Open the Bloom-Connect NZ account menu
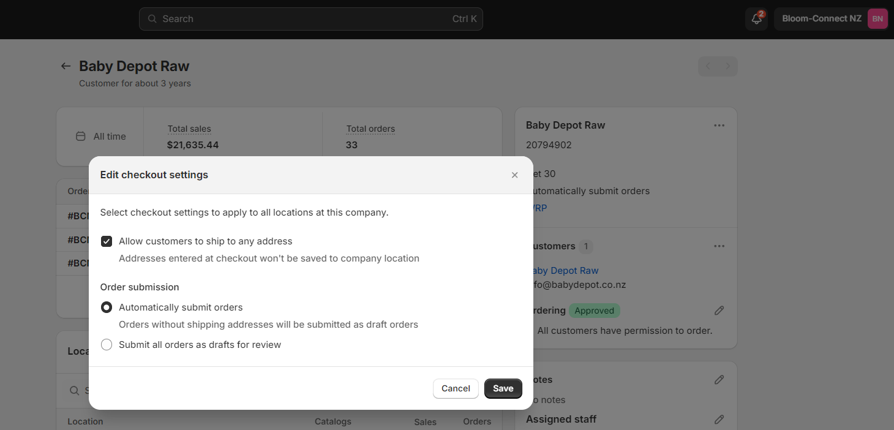The height and width of the screenshot is (430, 894). pos(831,19)
